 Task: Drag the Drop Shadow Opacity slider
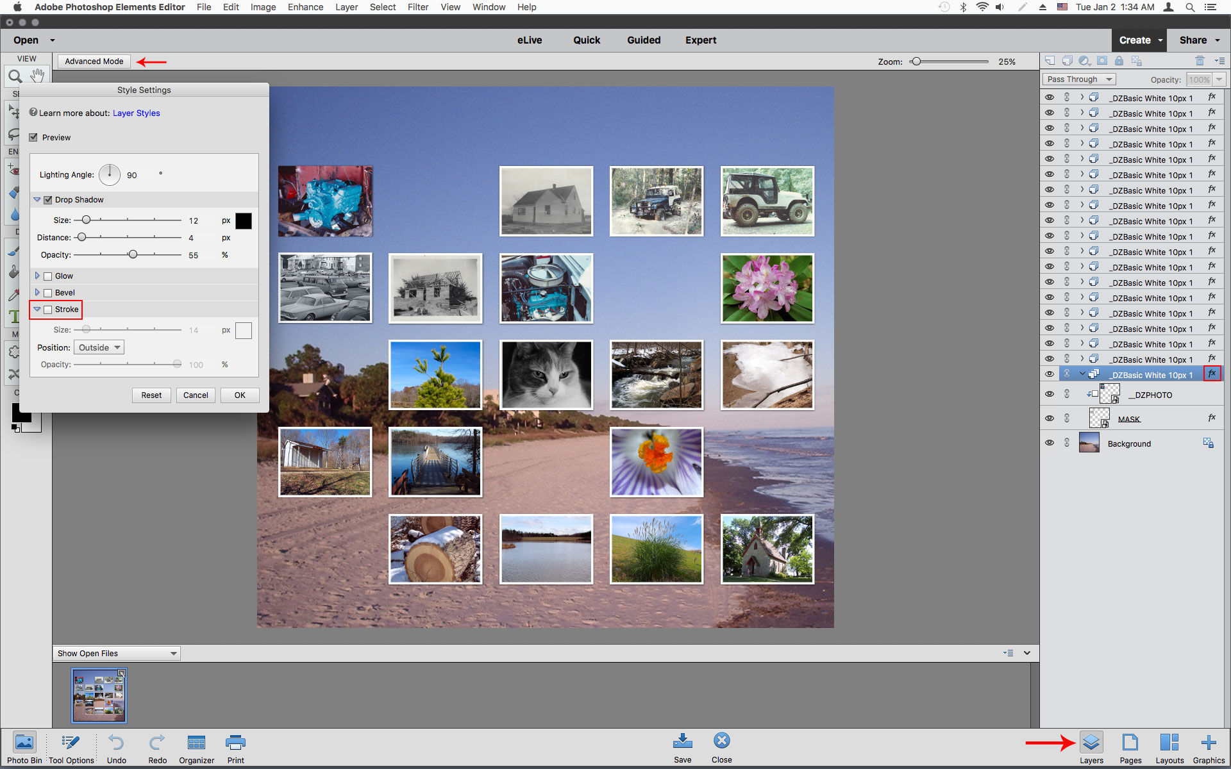click(133, 255)
